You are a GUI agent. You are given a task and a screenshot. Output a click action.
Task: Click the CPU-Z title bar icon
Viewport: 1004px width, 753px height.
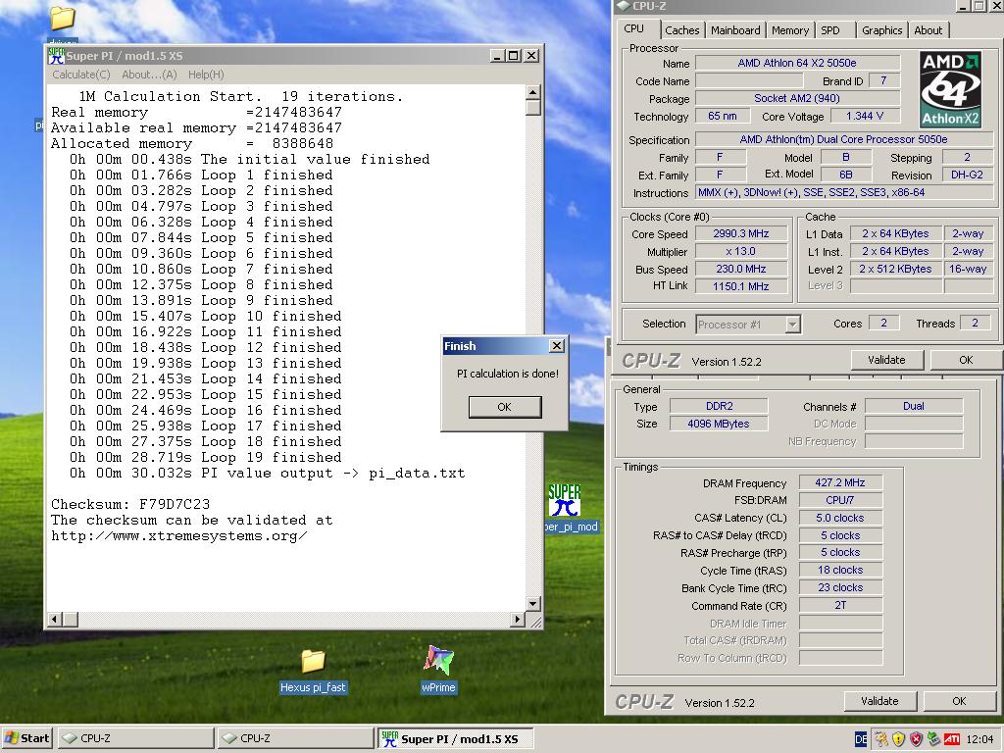pos(623,6)
